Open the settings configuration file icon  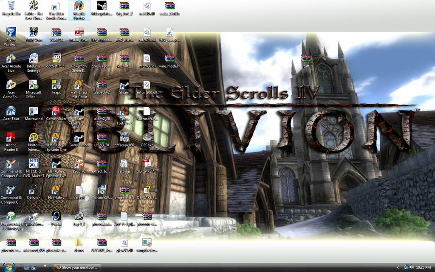coord(124,166)
